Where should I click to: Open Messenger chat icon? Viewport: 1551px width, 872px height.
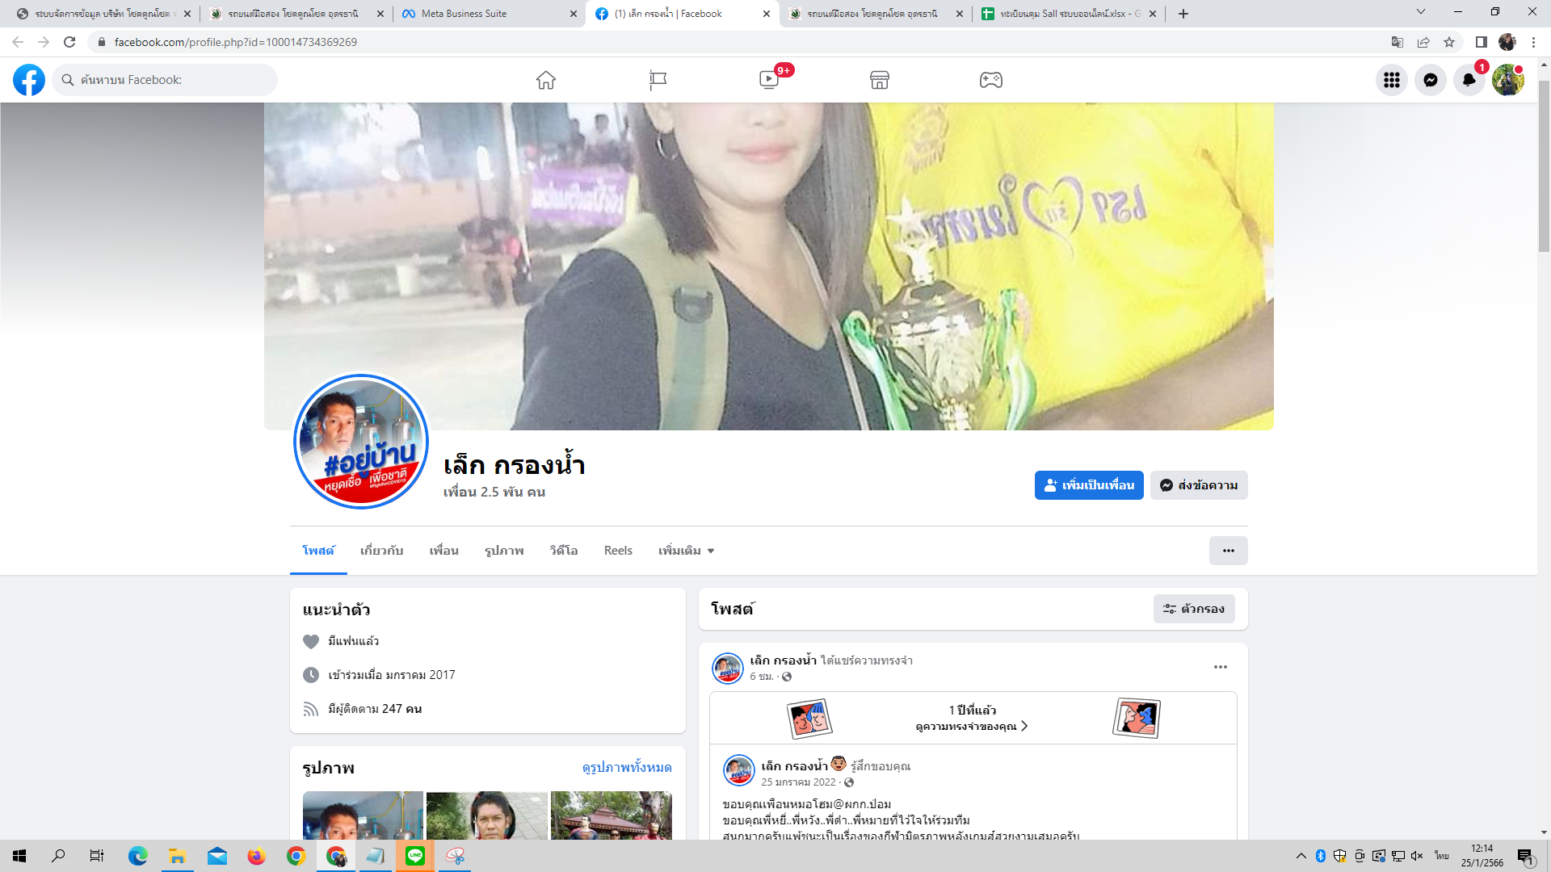(x=1431, y=80)
